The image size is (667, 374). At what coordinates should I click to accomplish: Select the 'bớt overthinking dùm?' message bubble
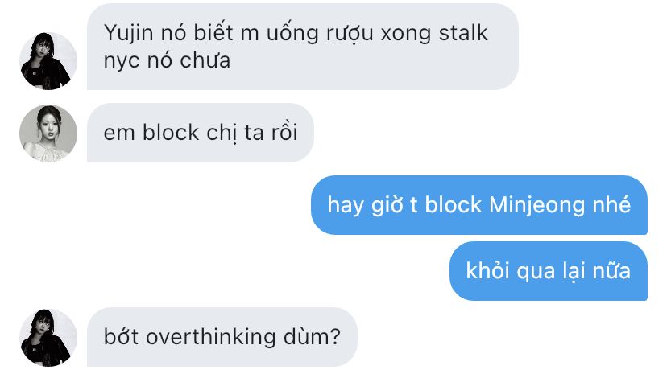222,337
